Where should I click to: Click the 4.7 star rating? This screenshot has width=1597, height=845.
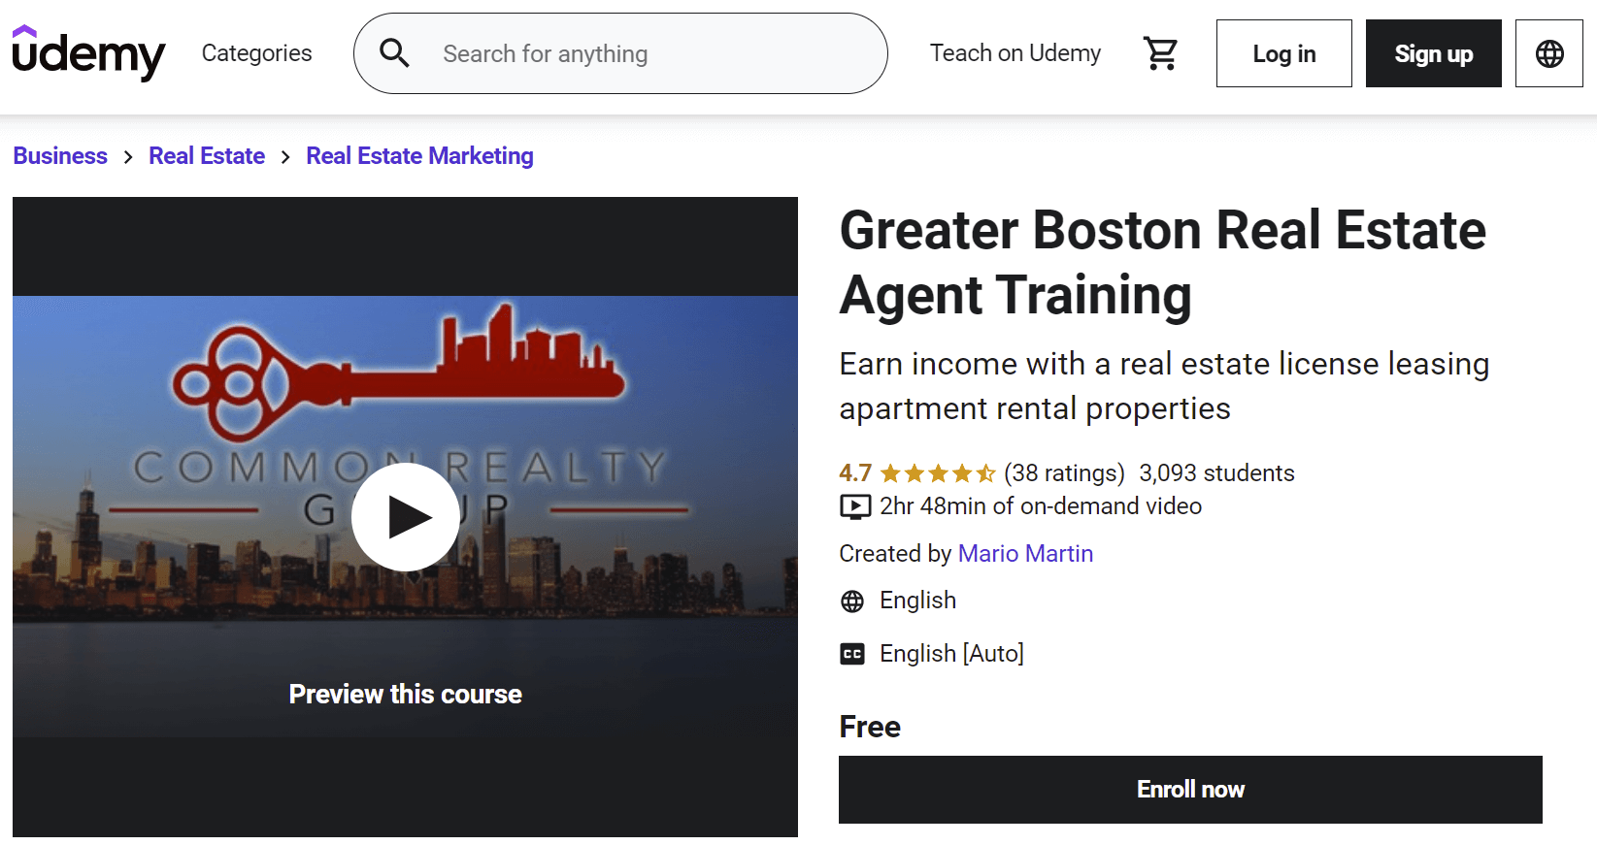click(x=916, y=473)
